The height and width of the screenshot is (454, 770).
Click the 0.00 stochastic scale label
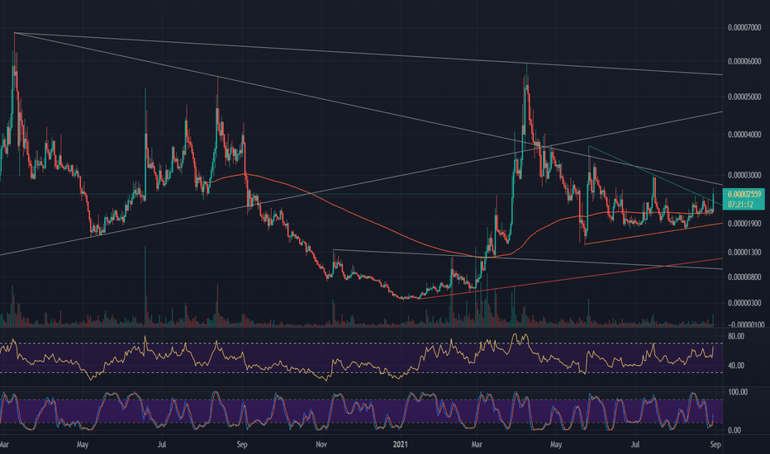734,430
